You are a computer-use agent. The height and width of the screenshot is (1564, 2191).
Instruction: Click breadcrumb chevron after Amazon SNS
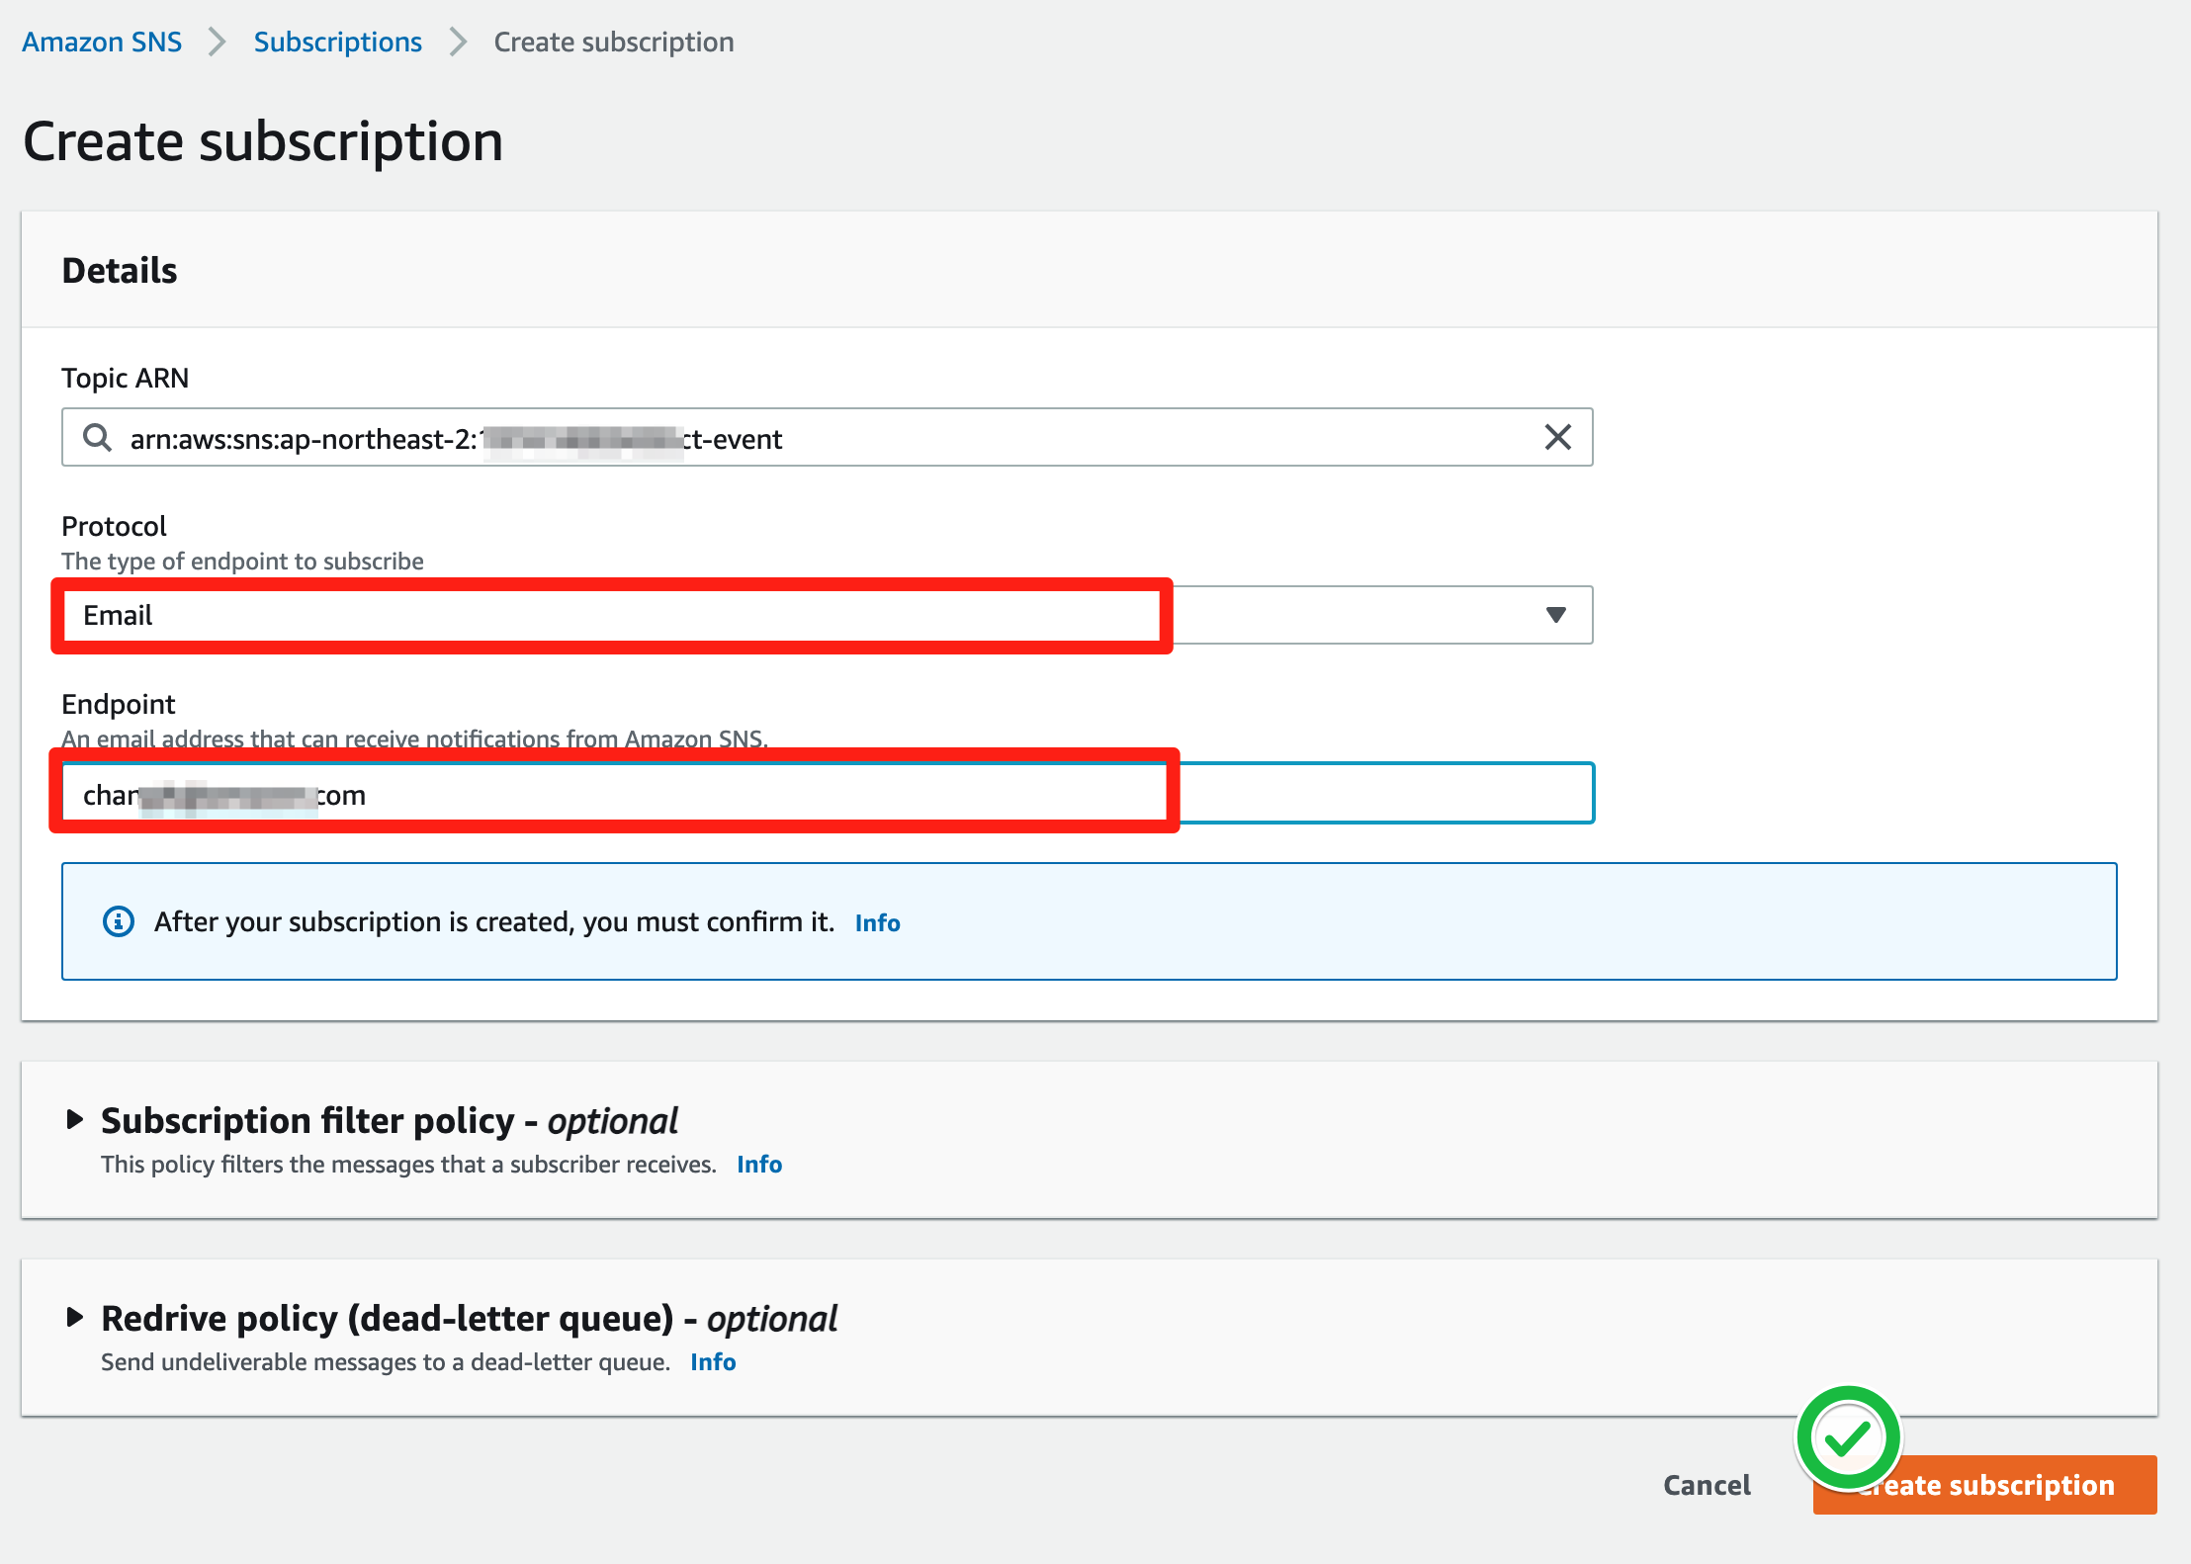click(x=218, y=43)
